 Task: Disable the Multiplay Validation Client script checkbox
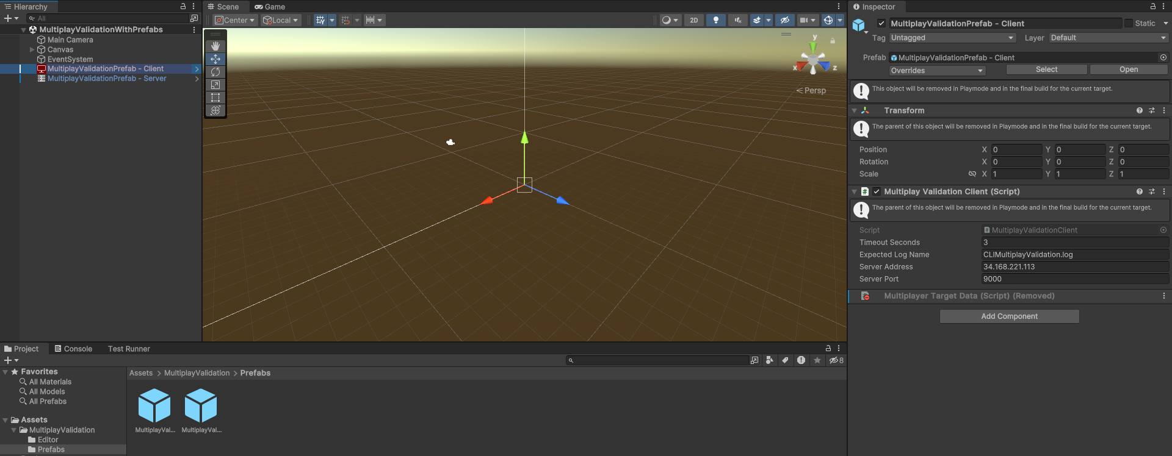(x=877, y=191)
